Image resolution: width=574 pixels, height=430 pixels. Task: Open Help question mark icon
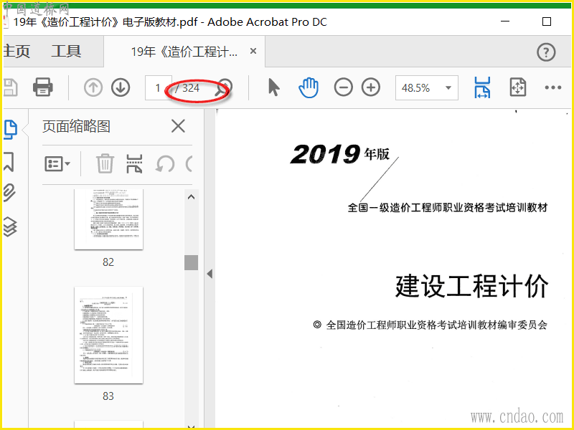[x=546, y=52]
